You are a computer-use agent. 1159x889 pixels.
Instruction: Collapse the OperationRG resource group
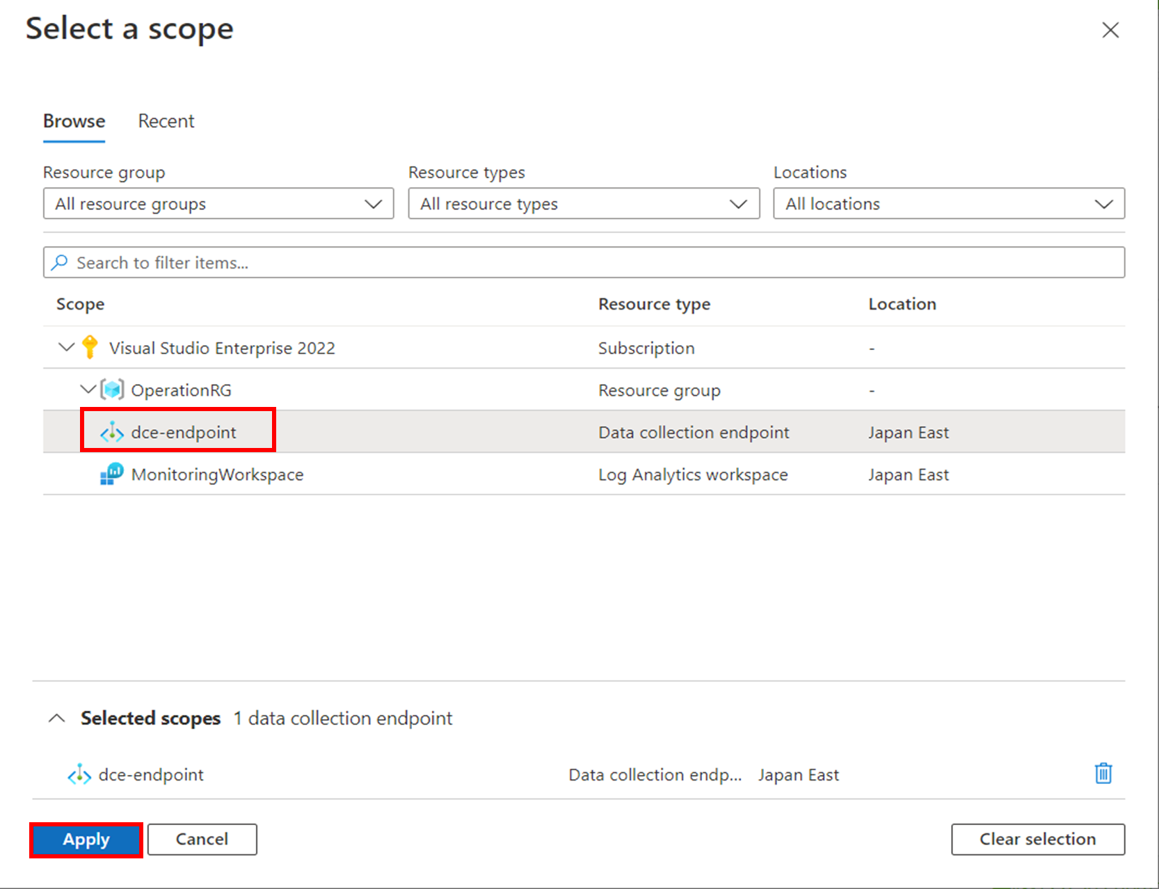click(88, 389)
